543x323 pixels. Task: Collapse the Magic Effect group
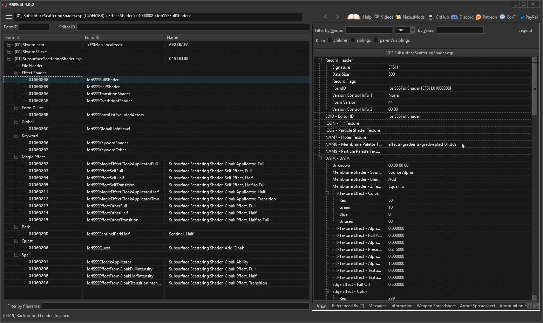pyautogui.click(x=16, y=157)
